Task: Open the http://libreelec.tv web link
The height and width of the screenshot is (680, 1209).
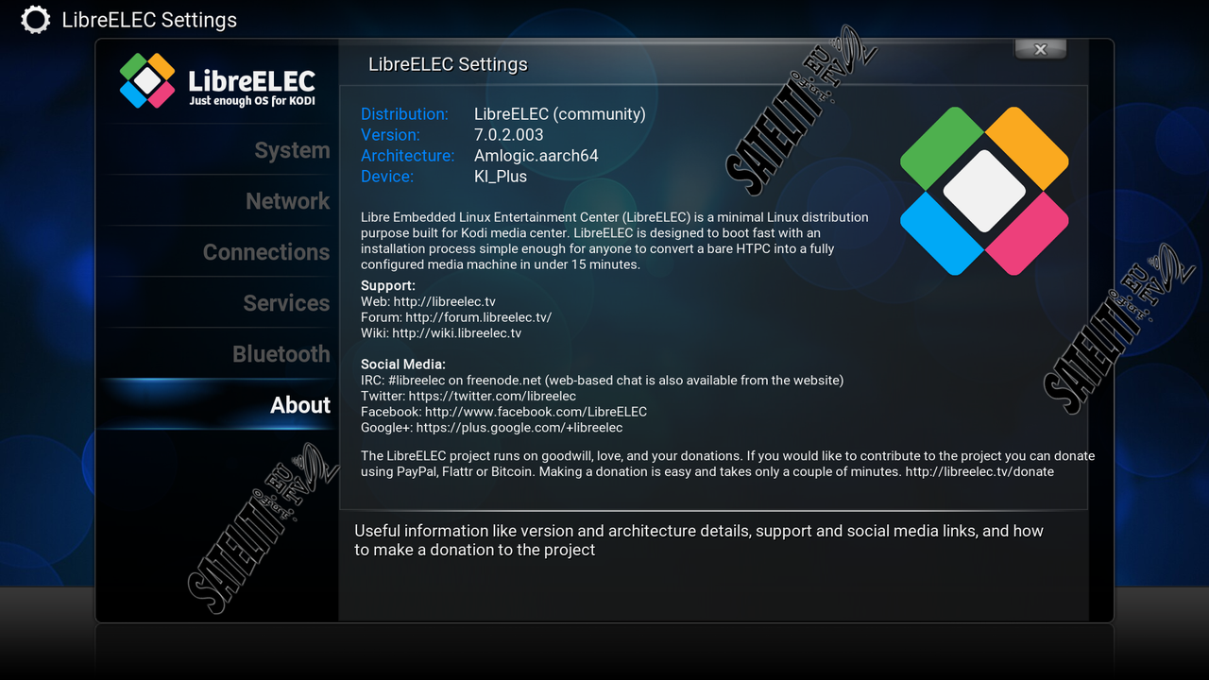Action: (444, 301)
